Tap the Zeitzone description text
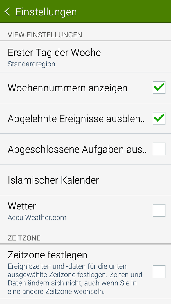171x304 pixels. click(x=75, y=279)
